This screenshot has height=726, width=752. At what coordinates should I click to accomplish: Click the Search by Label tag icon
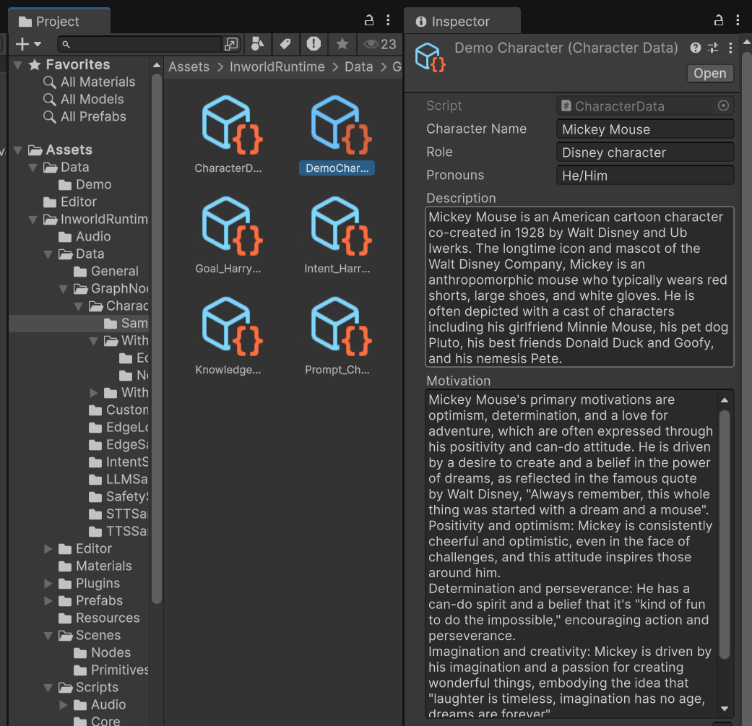285,44
